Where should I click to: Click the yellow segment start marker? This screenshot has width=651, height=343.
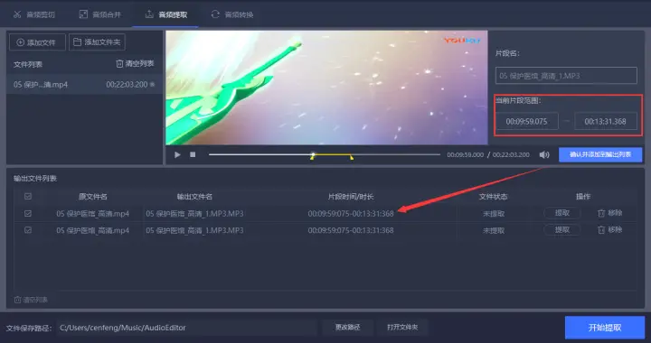312,157
